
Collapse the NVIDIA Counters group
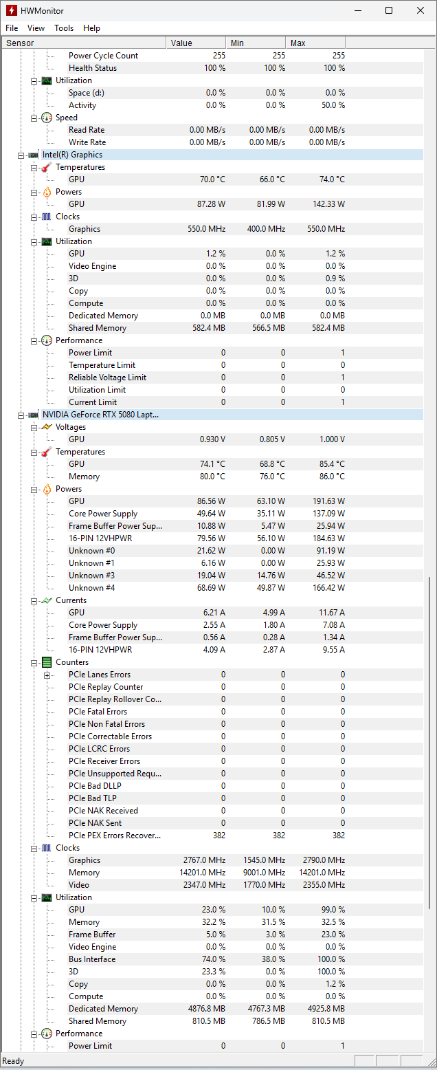34,662
